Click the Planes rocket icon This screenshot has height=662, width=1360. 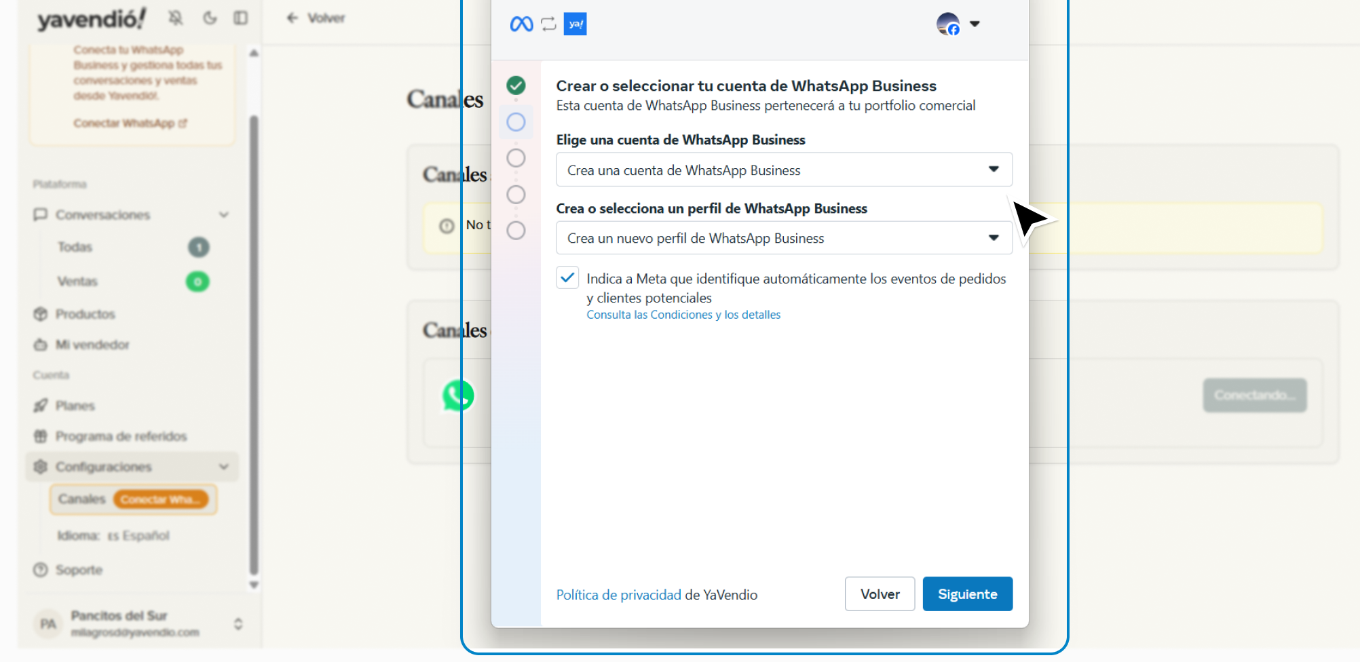41,406
